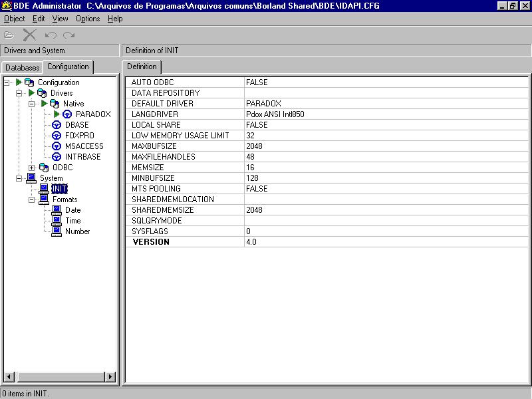The height and width of the screenshot is (399, 532).
Task: Collapse the System tree node
Action: 19,178
